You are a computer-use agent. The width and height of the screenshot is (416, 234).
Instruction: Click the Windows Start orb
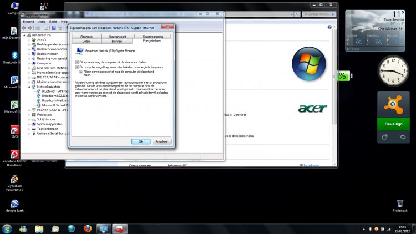(x=7, y=228)
